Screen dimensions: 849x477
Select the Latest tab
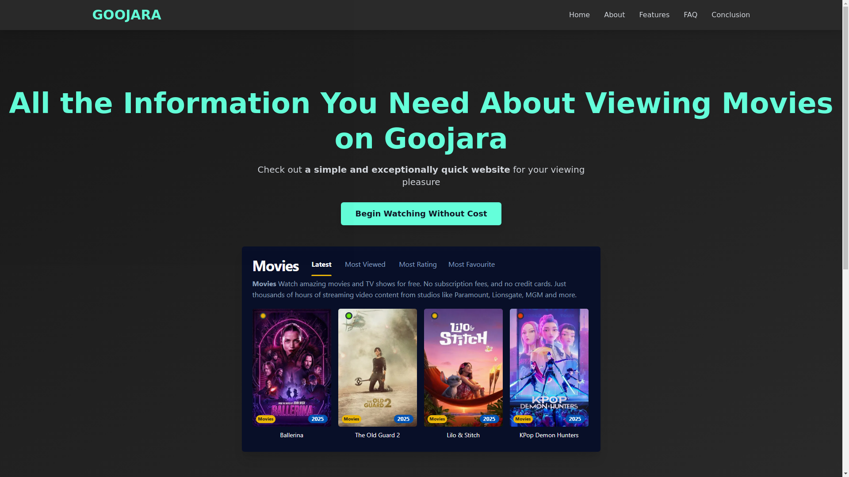[x=321, y=265]
